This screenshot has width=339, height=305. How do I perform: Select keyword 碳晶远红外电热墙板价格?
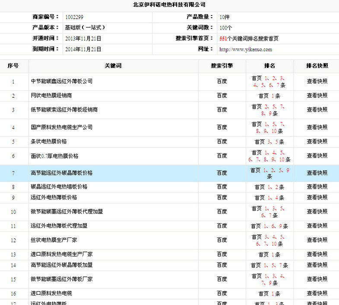[59, 187]
